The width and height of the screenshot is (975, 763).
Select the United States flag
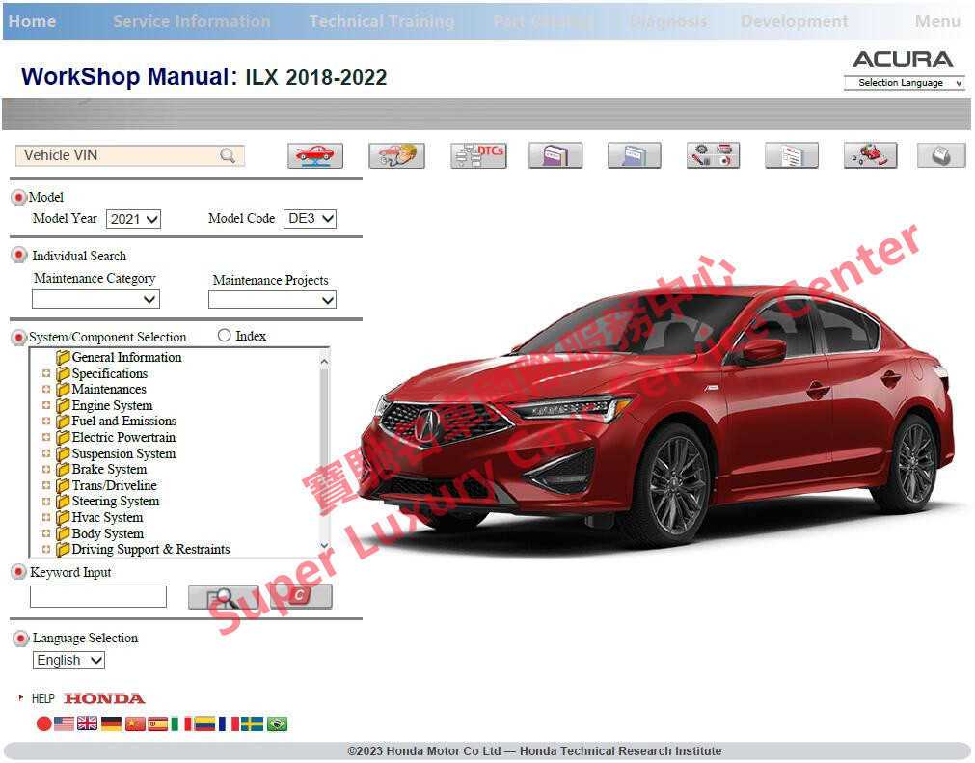pos(64,723)
